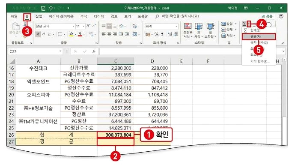Open the font color dropdown arrow
The width and height of the screenshot is (289, 165).
coord(84,34)
